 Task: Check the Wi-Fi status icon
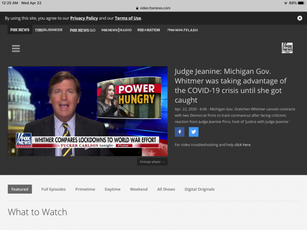pos(286,3)
